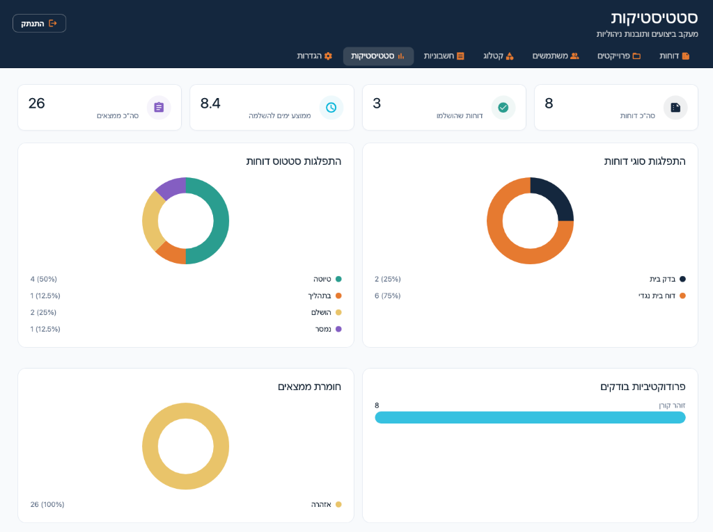Viewport: 713px width, 532px height.
Task: Click the navy legend dot beside בדק בית
Action: (x=682, y=279)
